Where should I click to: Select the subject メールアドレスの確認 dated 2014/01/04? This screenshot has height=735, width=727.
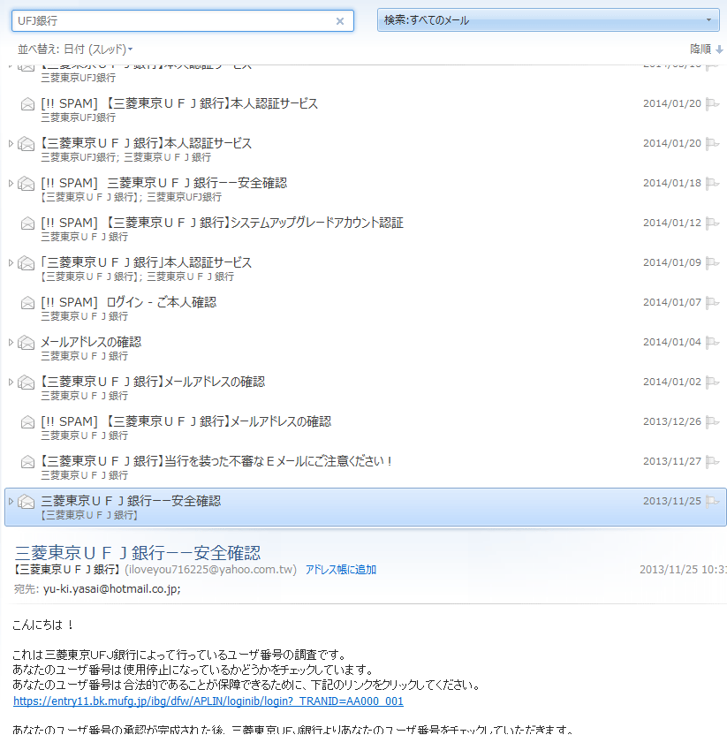[x=91, y=343]
